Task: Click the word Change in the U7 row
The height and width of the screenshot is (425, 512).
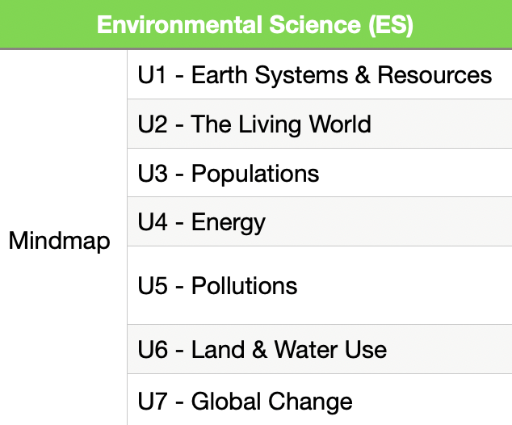Action: (310, 402)
